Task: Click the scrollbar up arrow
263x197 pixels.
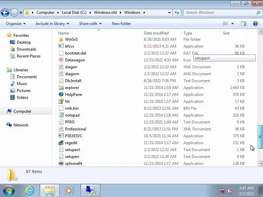Action: tap(260, 32)
